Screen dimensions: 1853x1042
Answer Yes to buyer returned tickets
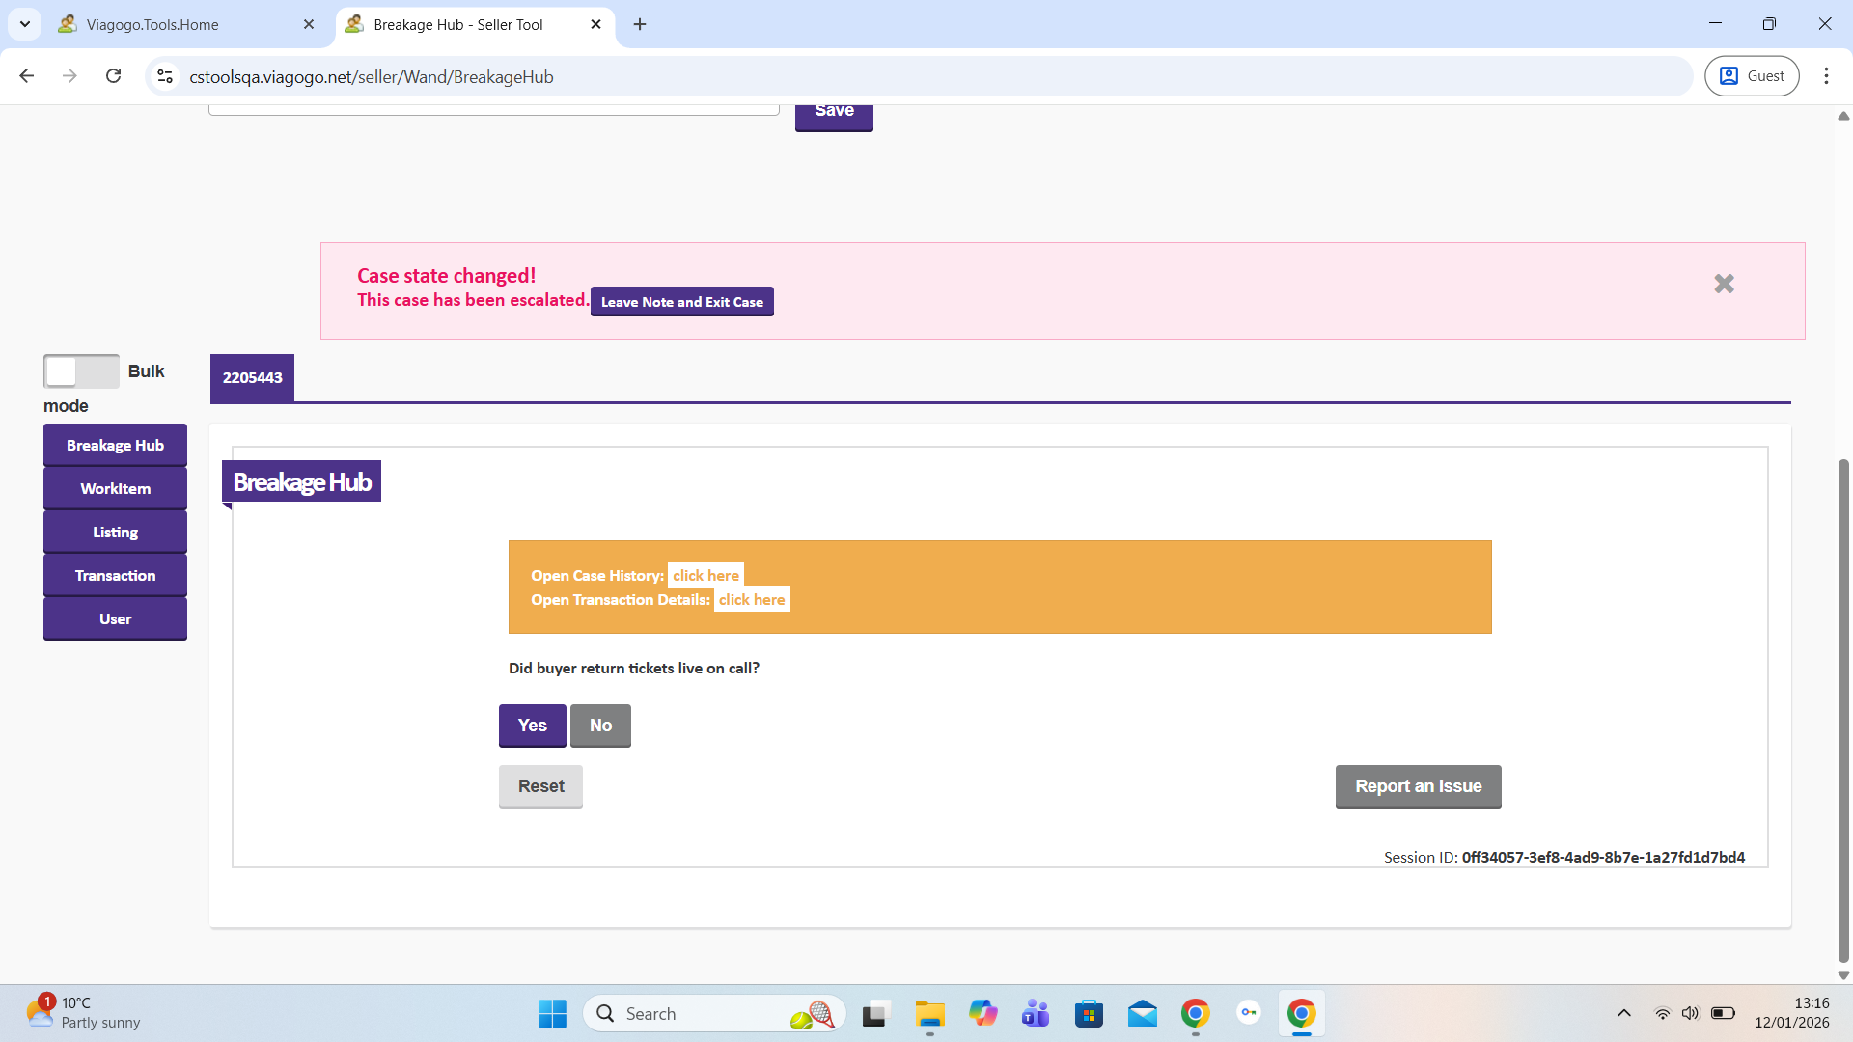[532, 726]
